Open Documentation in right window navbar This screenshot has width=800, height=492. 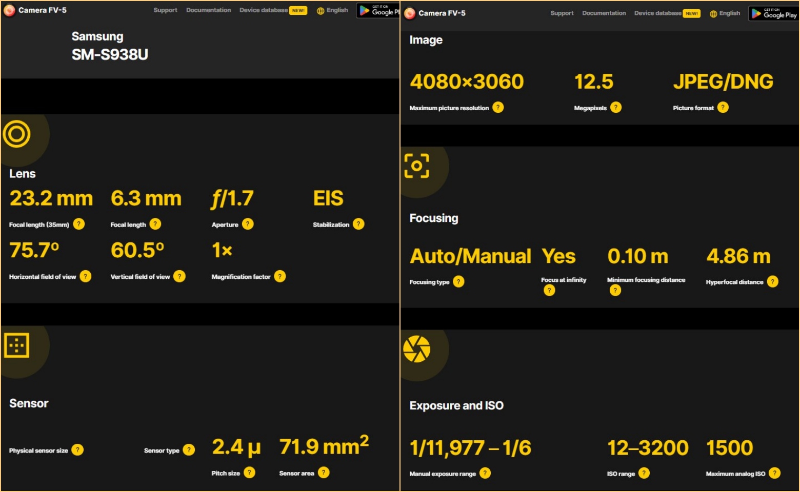pyautogui.click(x=604, y=13)
